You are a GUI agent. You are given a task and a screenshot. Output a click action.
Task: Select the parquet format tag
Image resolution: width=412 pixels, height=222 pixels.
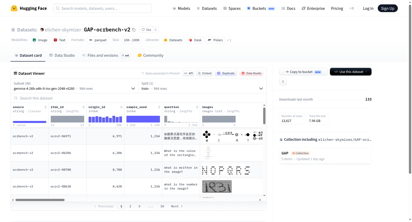tap(98, 40)
